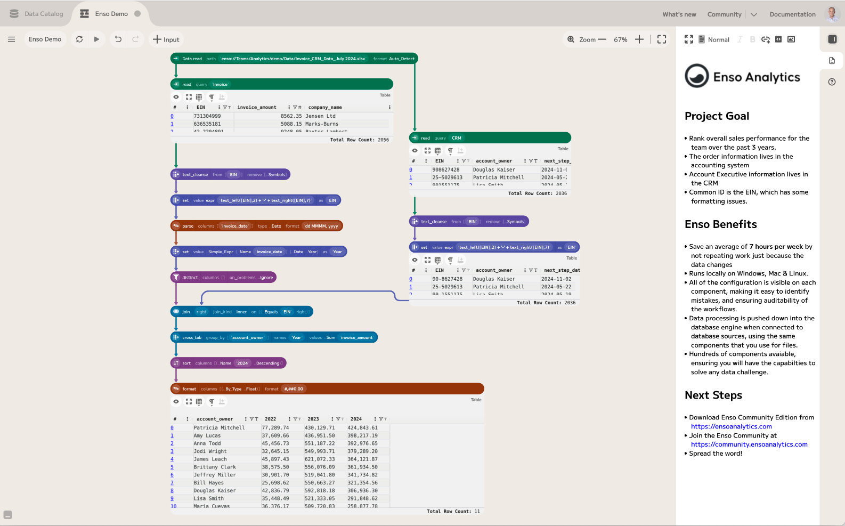Click the 67% zoom level value
The image size is (845, 526).
tap(621, 39)
